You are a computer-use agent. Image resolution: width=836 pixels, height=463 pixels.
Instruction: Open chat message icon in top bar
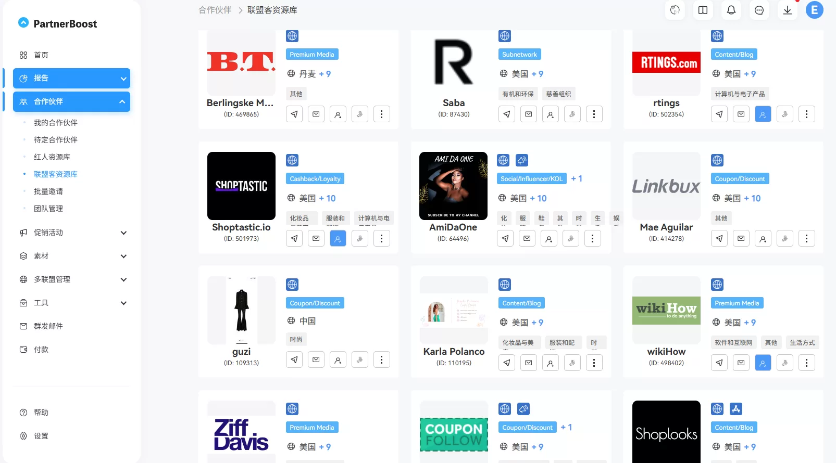point(759,10)
